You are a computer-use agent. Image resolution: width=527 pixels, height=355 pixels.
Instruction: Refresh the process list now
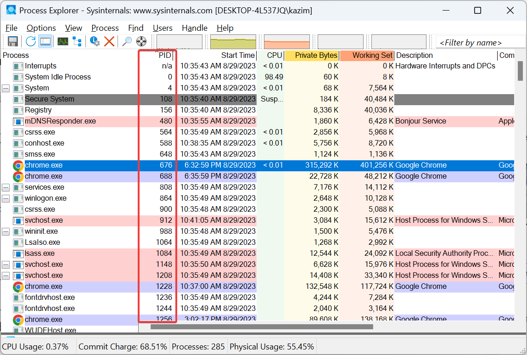tap(31, 42)
